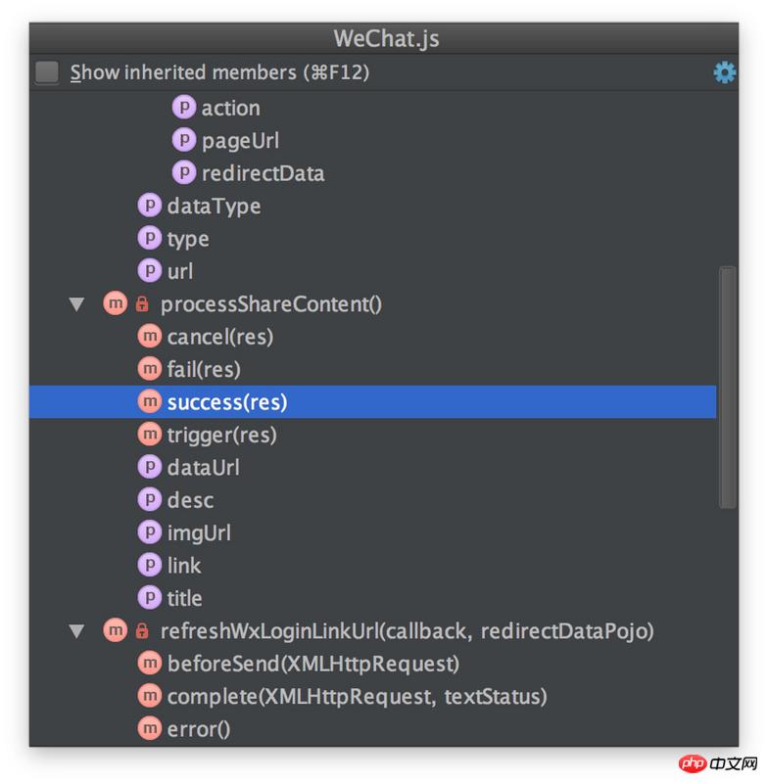This screenshot has width=768, height=783.
Task: Click the WeChat.js popup title
Action: point(386,38)
